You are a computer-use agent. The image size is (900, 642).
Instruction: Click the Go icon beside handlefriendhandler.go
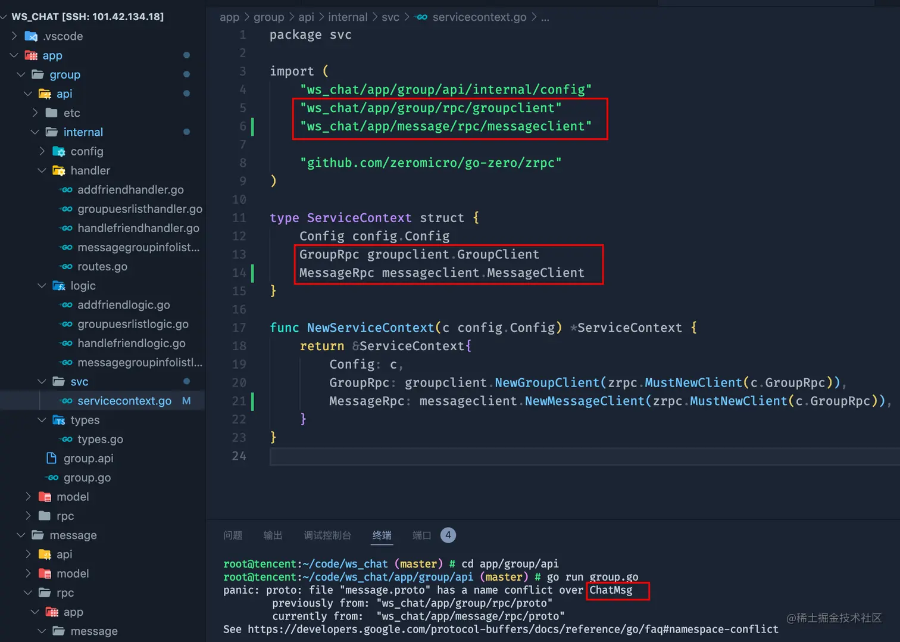pos(66,228)
